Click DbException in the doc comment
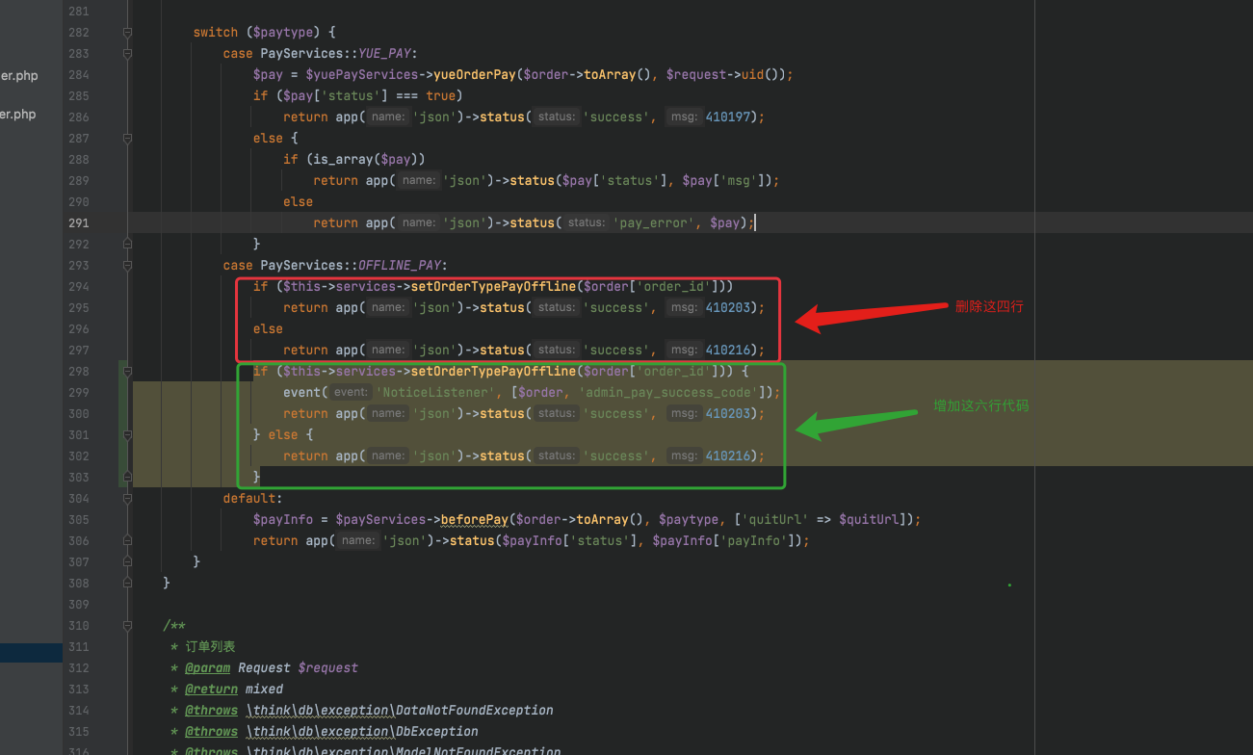Image resolution: width=1253 pixels, height=755 pixels. point(437,732)
